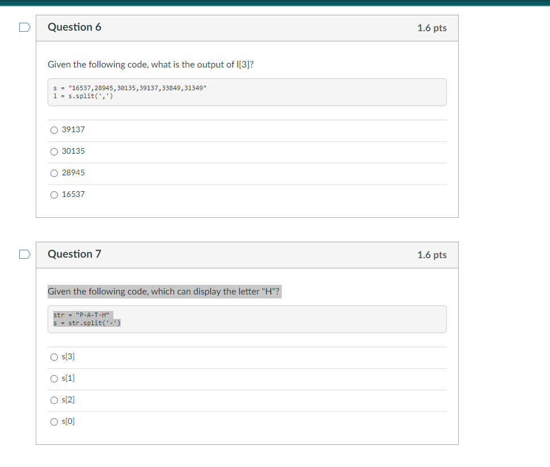Screen dimensions: 550x467
Task: Choose s[2] as the answer
Action: pyautogui.click(x=54, y=400)
